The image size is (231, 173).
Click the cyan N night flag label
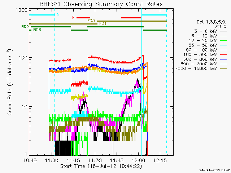pyautogui.click(x=58, y=14)
